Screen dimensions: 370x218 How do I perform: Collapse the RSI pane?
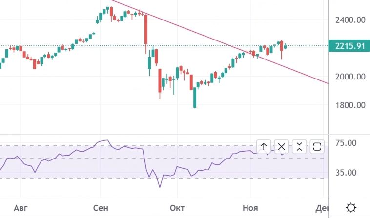[299, 146]
